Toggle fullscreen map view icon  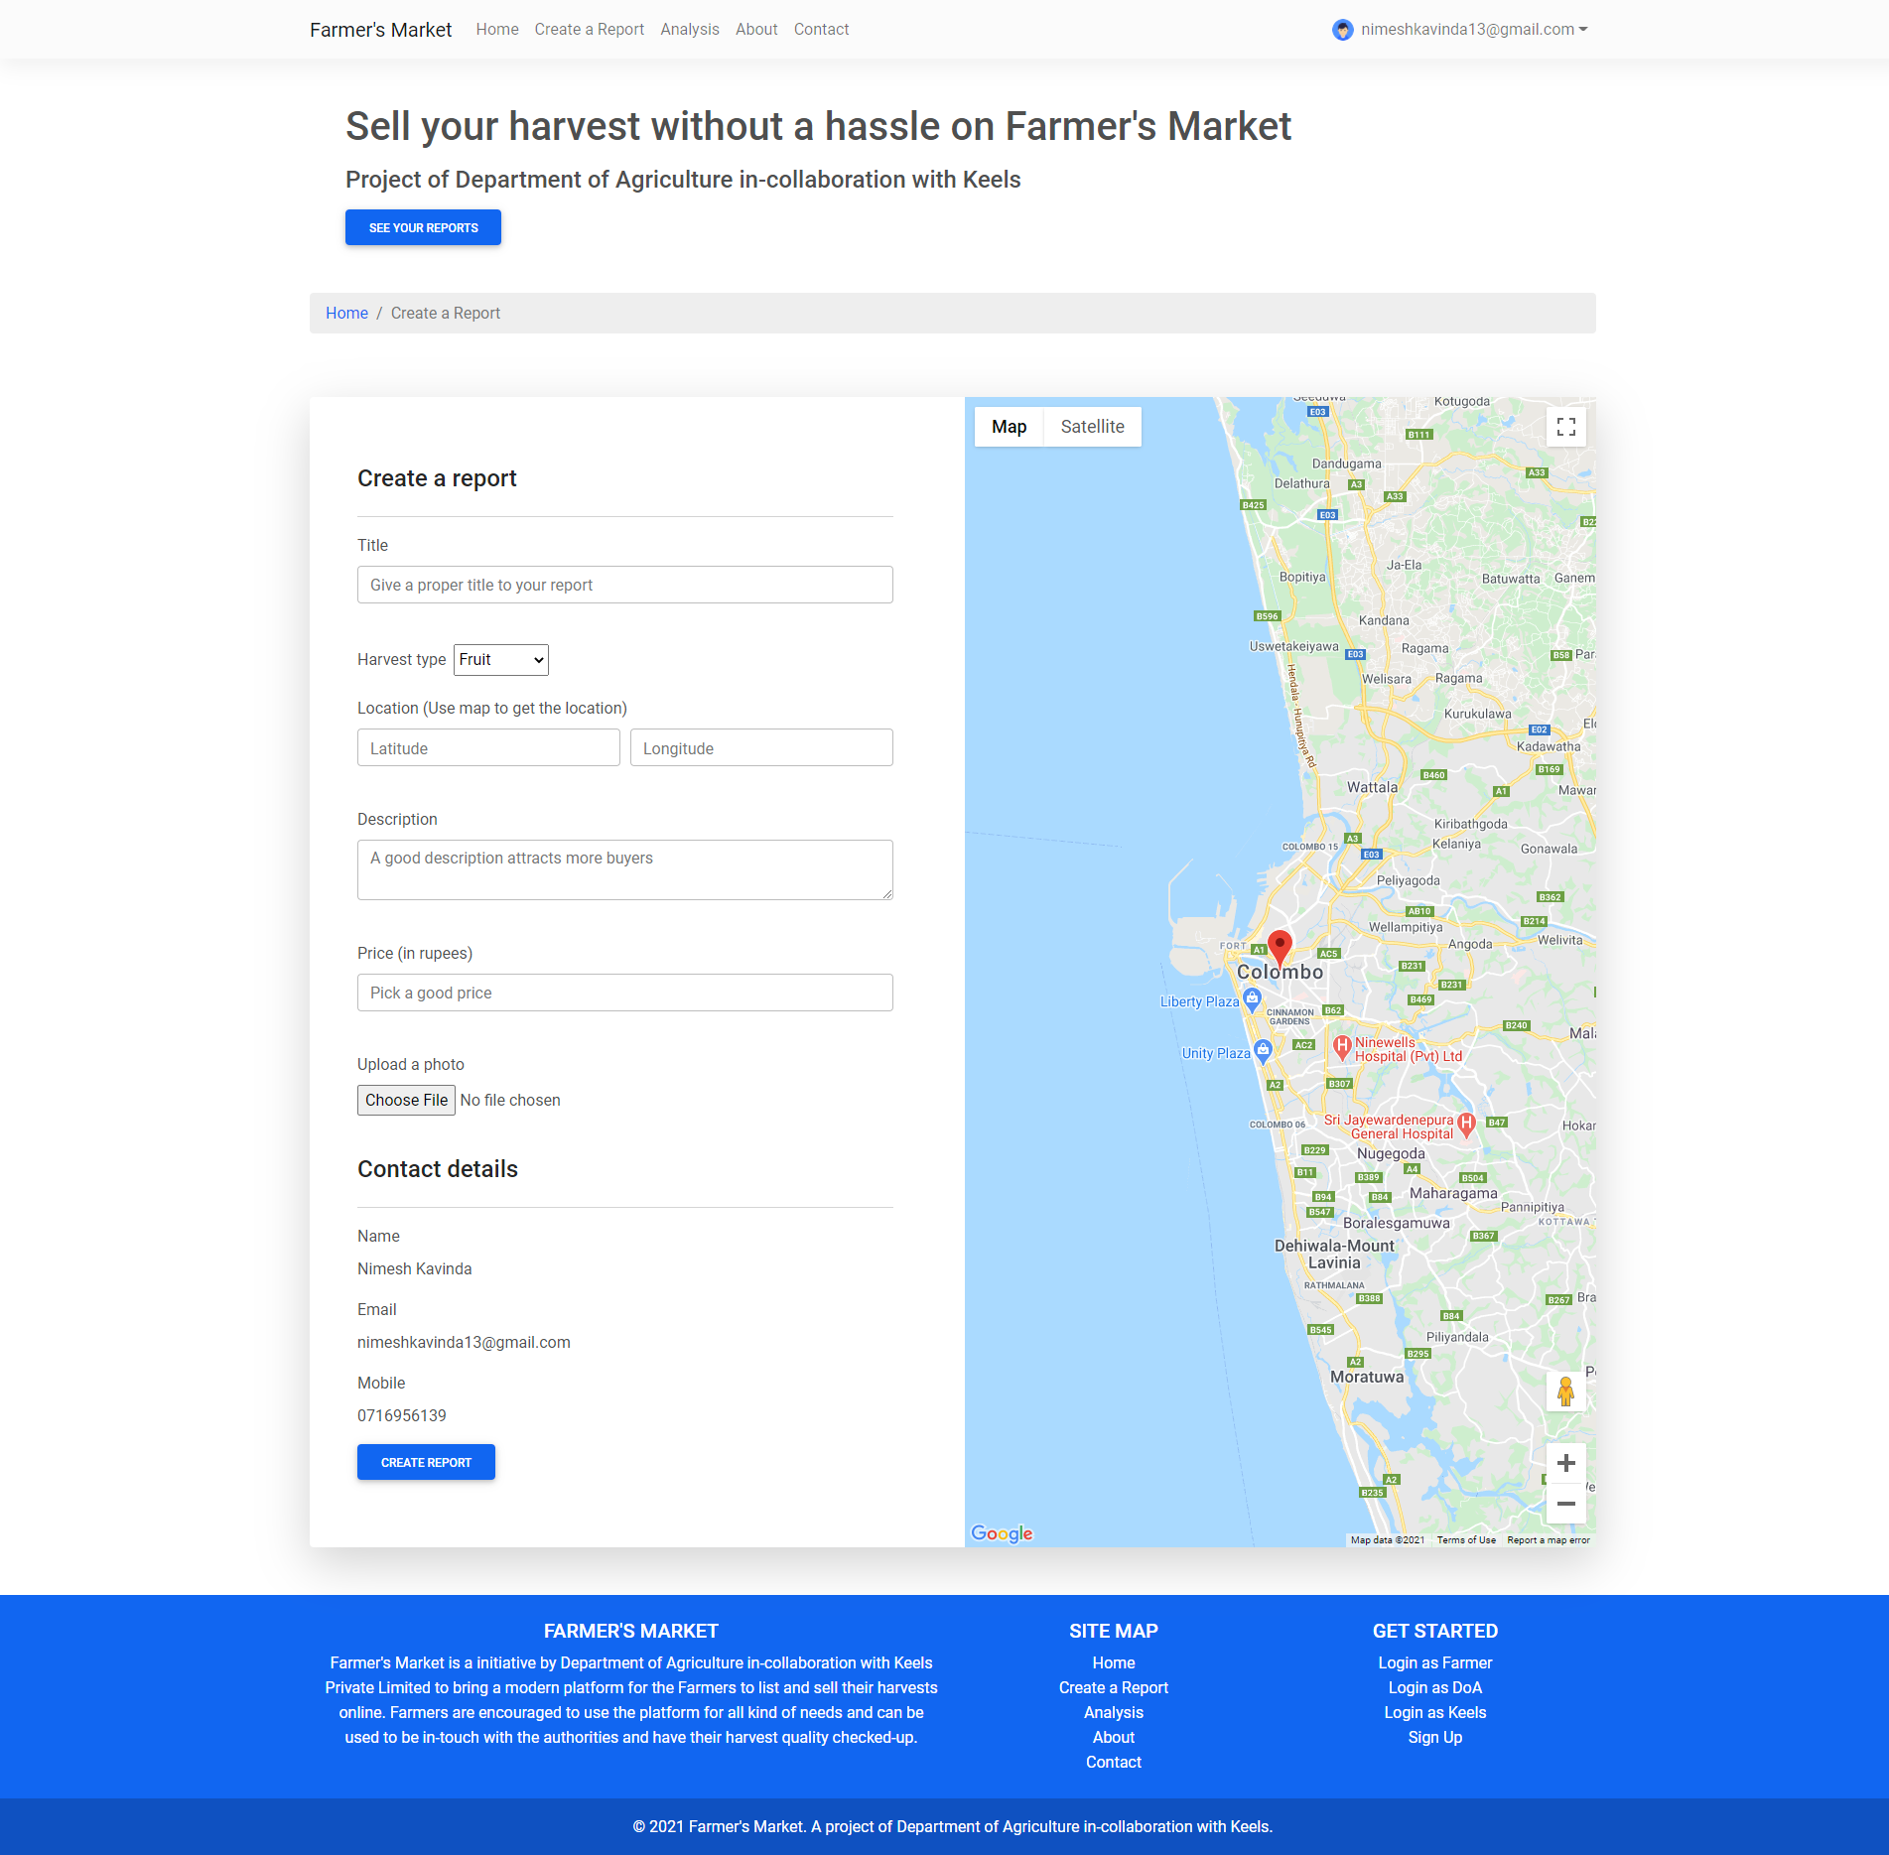click(1565, 427)
